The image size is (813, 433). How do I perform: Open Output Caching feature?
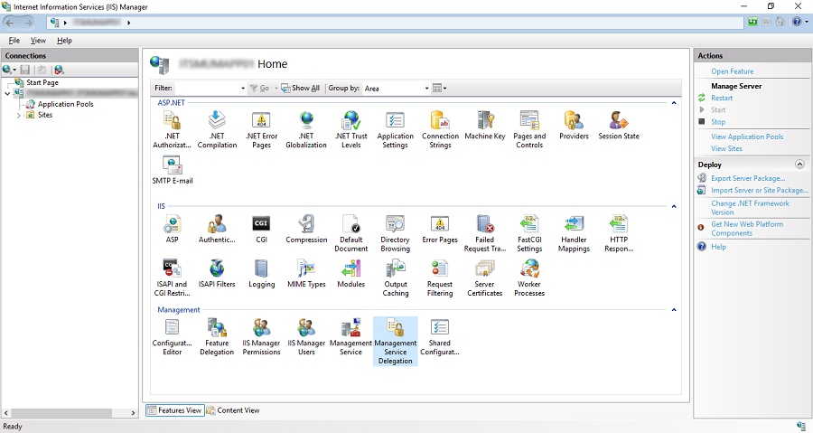[x=395, y=278]
